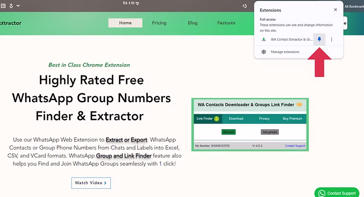
Task: Click the 'xtractor' site logo text
Action: [11, 23]
